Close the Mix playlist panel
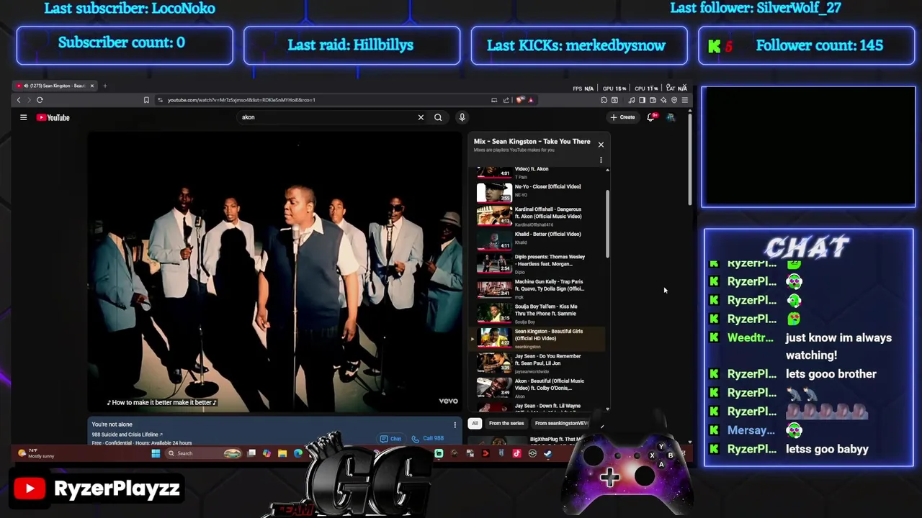 pos(601,145)
